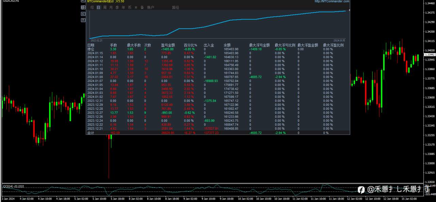Click the 2024.01.15 chart end date label
The height and width of the screenshot is (202, 436).
pyautogui.click(x=339, y=40)
